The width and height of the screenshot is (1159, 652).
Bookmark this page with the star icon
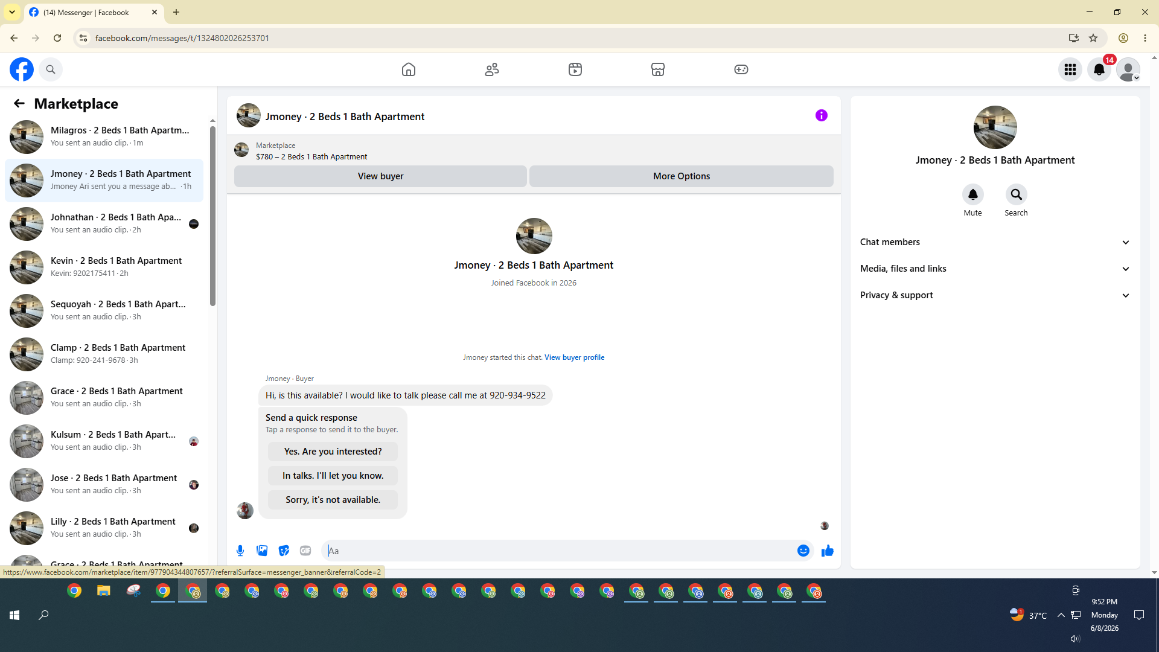(1093, 38)
